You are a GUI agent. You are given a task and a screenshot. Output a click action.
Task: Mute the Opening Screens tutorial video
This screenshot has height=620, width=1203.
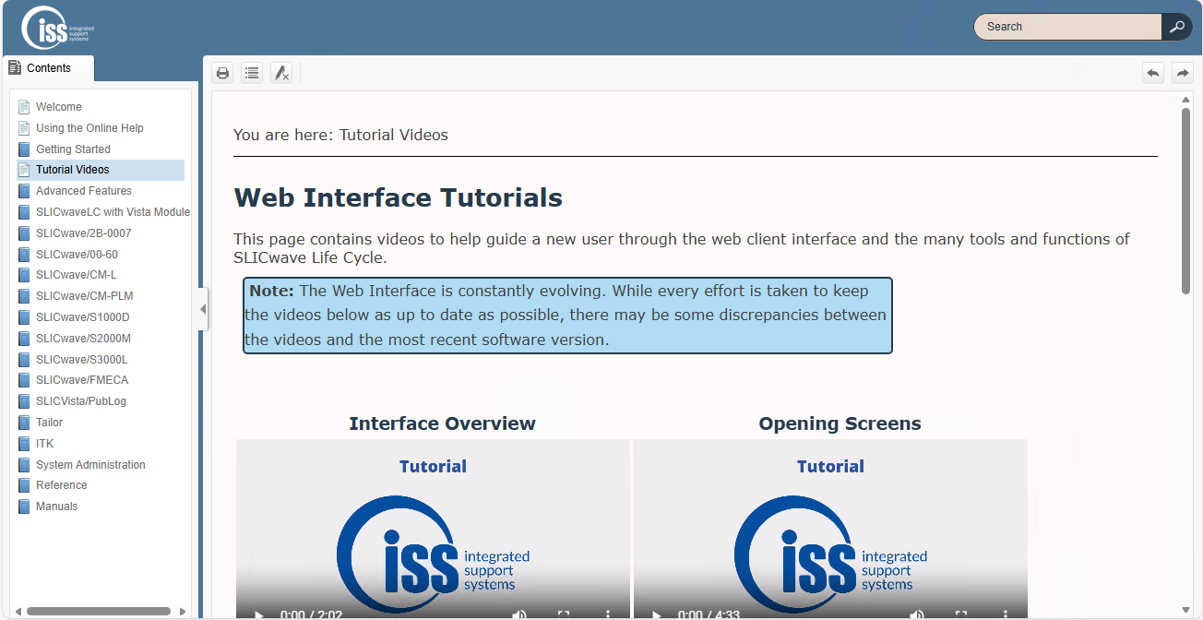916,614
